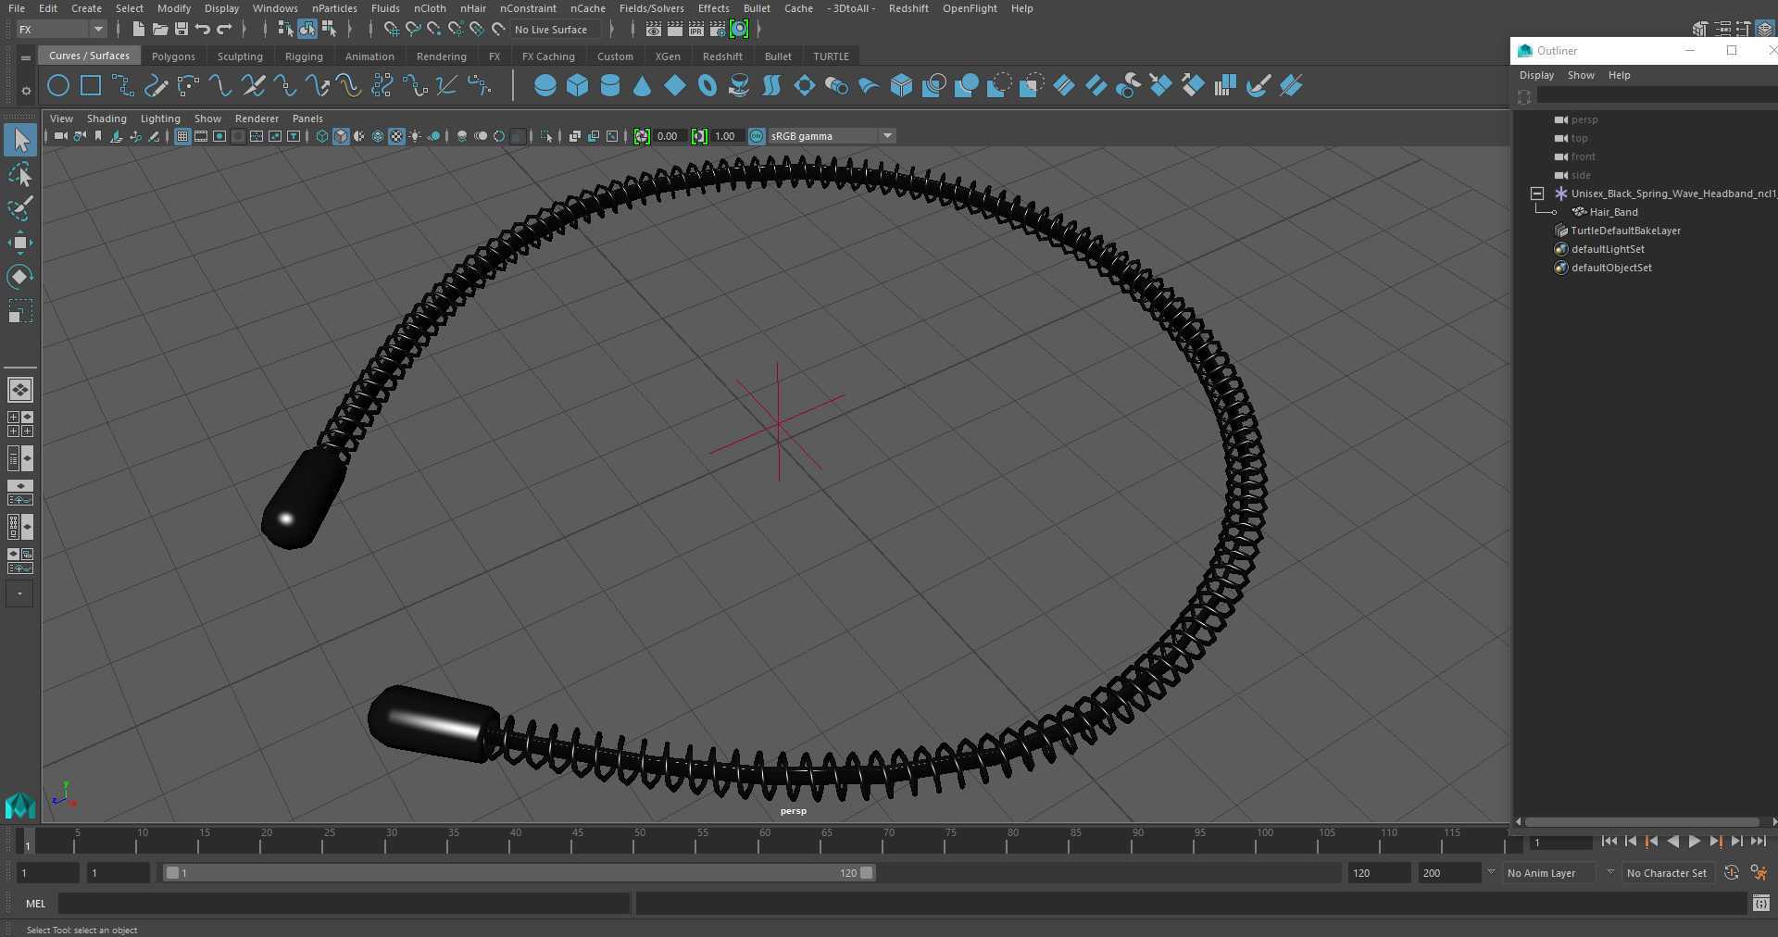This screenshot has width=1778, height=937.
Task: Switch to the Polygons shelf tab
Action: point(173,56)
